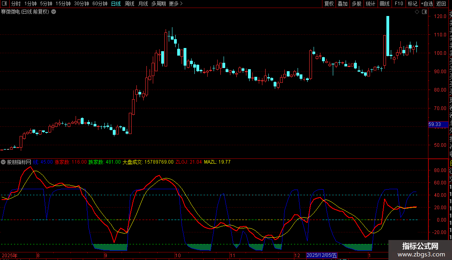Open F10 company information
This screenshot has height=260, width=452.
coord(399,4)
